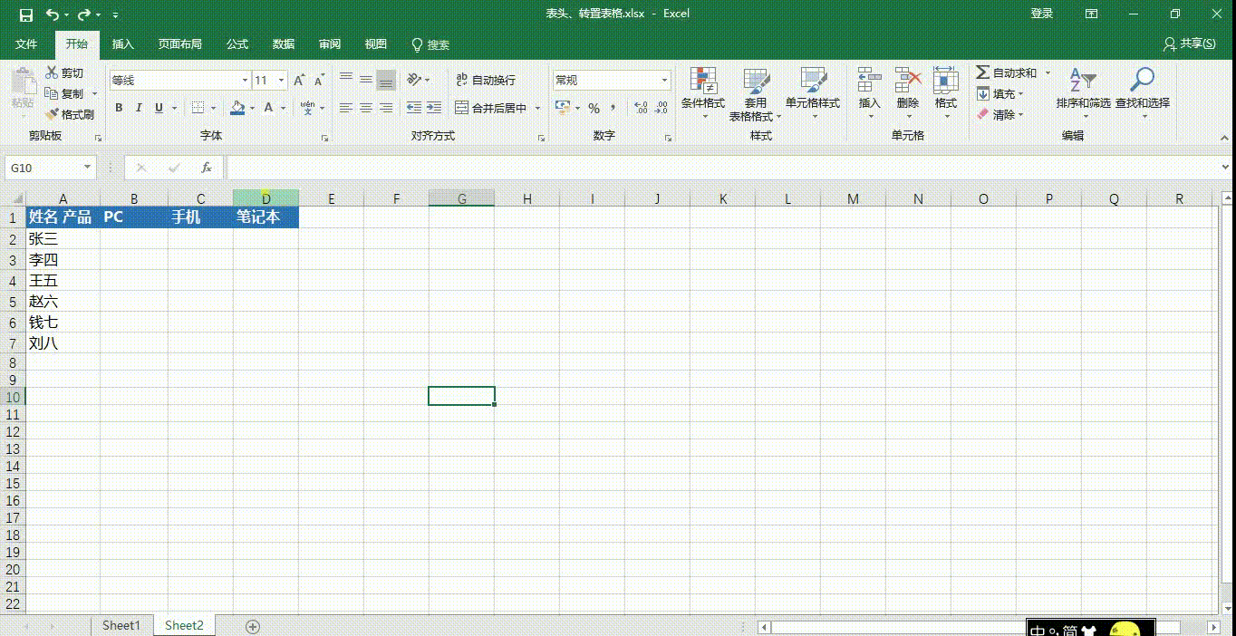1236x636 pixels.
Task: Click the Format Painter brush icon
Action: (x=53, y=115)
